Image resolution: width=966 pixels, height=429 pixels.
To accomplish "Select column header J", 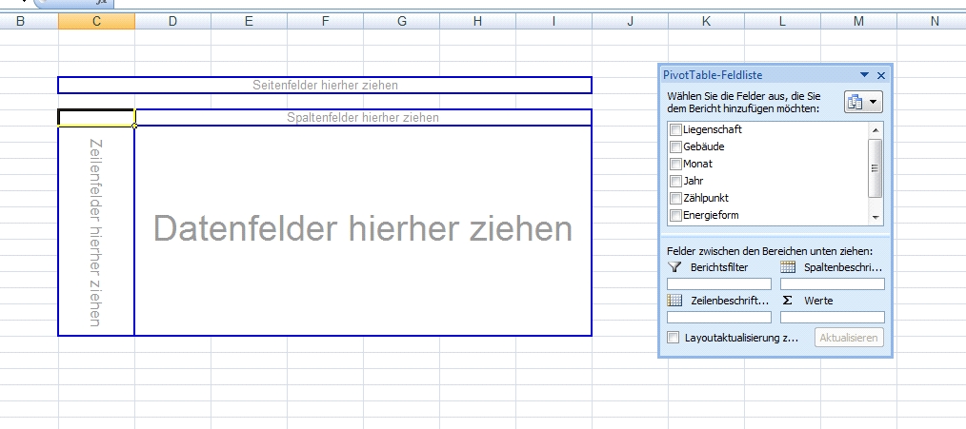I will (630, 22).
